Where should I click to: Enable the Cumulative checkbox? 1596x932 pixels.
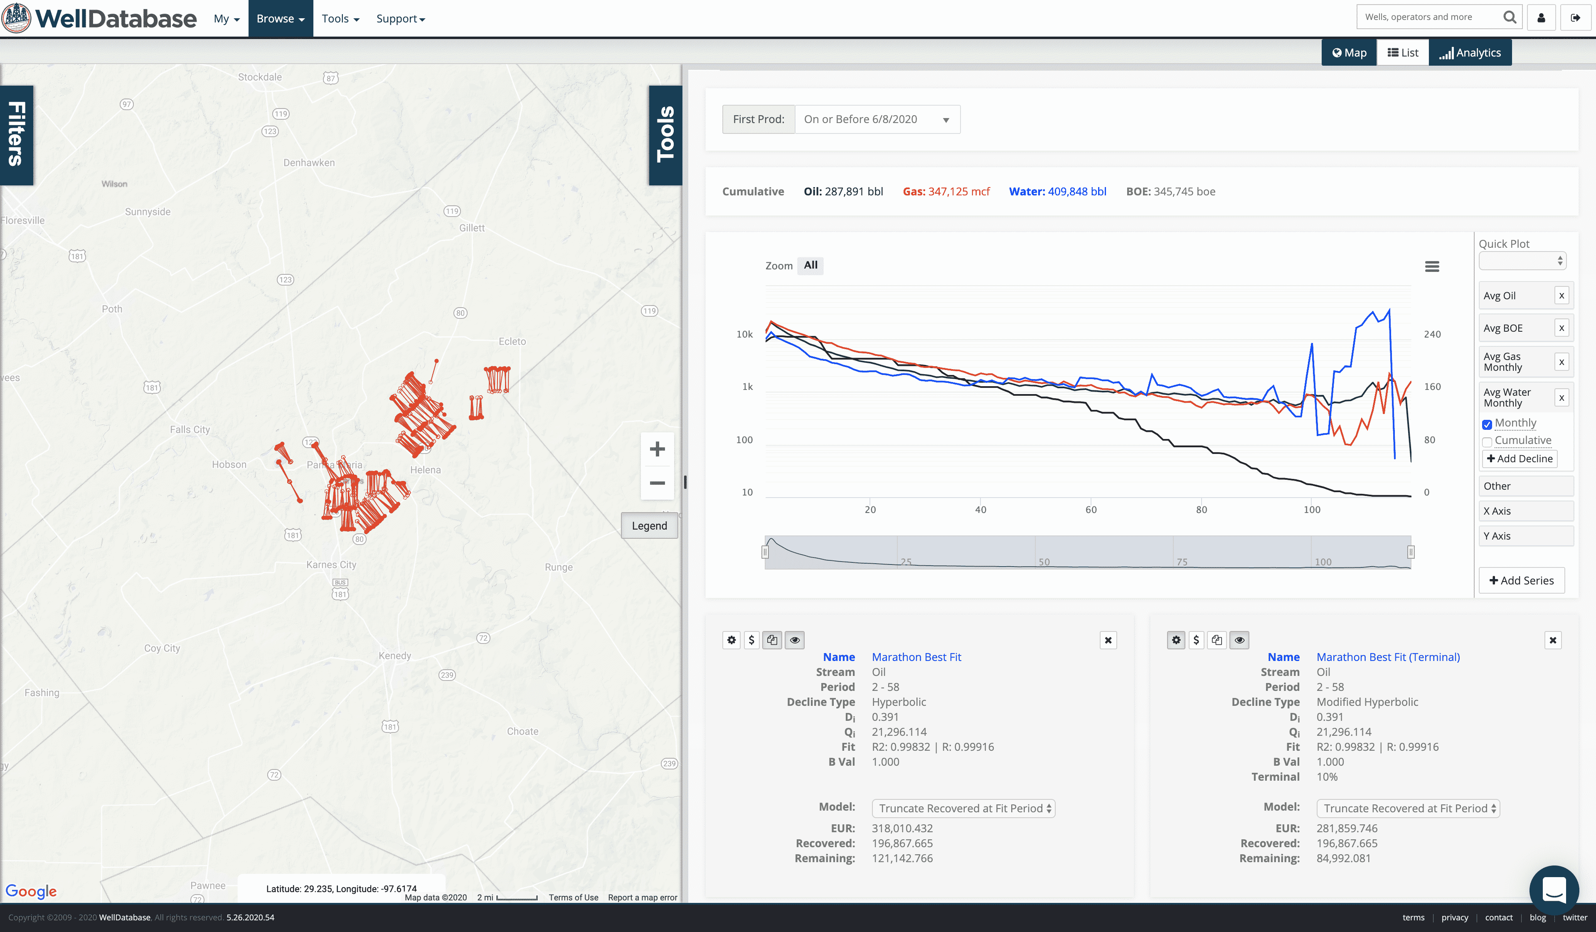tap(1487, 441)
